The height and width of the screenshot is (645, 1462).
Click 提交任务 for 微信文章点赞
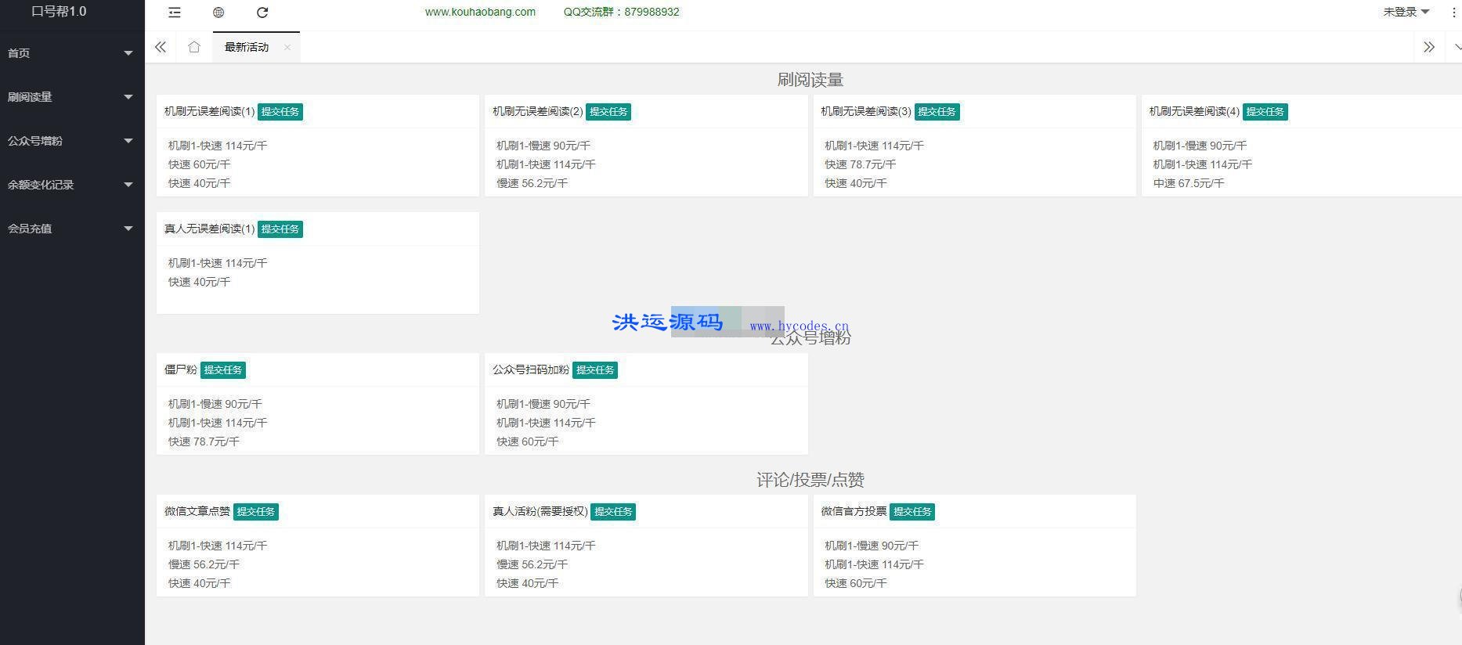[x=256, y=512]
